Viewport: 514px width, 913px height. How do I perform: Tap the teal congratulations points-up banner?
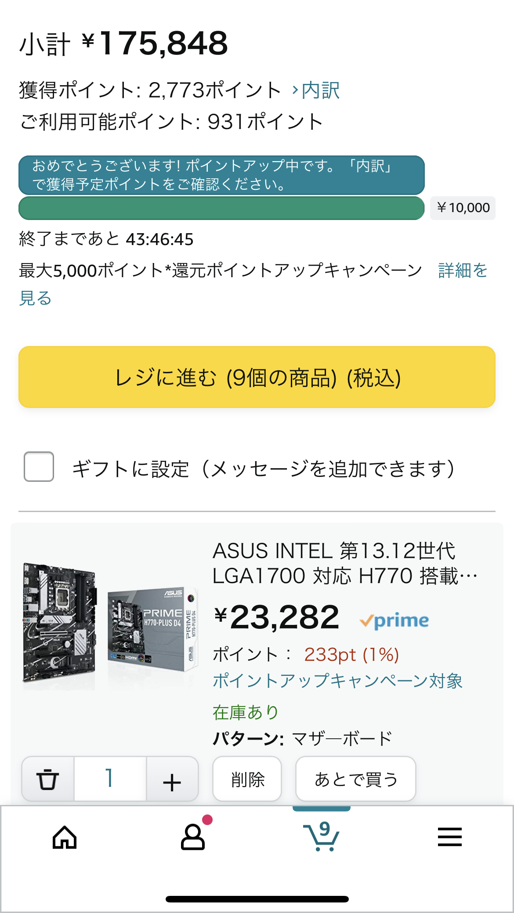(221, 175)
